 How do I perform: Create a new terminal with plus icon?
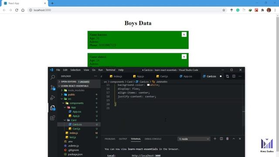[x=215, y=139]
